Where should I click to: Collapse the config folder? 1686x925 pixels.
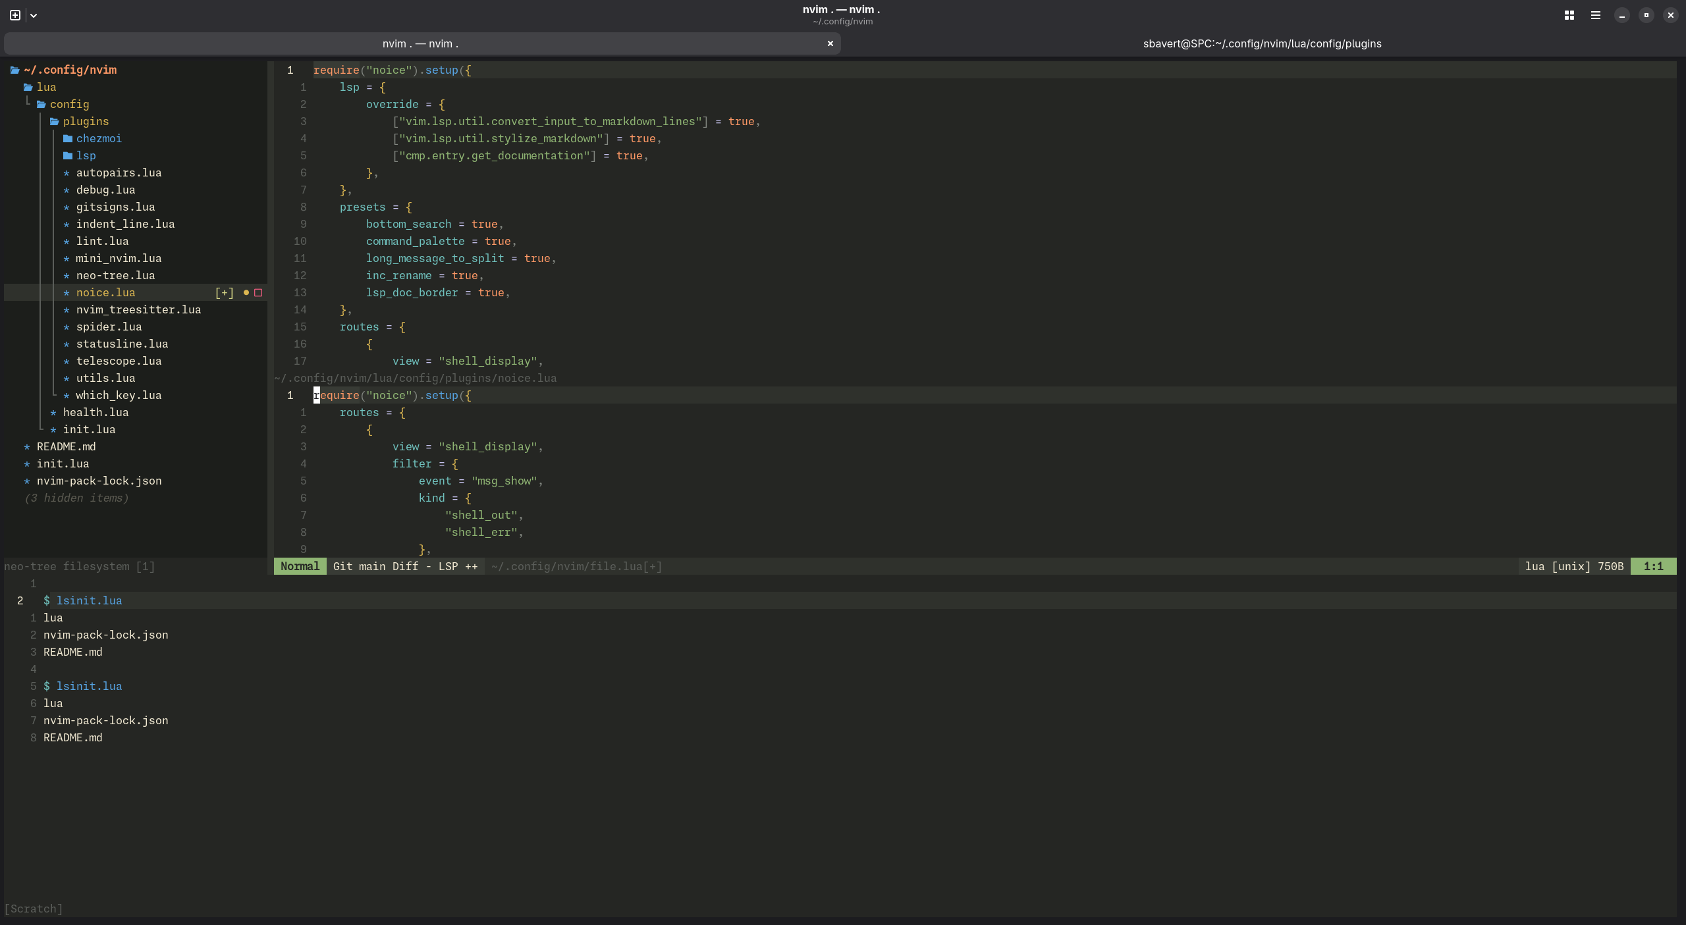pos(63,104)
